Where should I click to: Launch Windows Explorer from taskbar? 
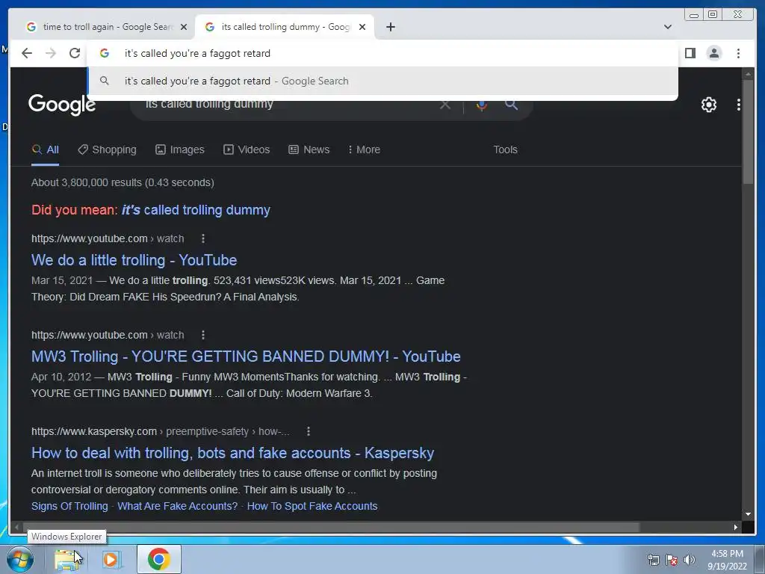point(67,559)
